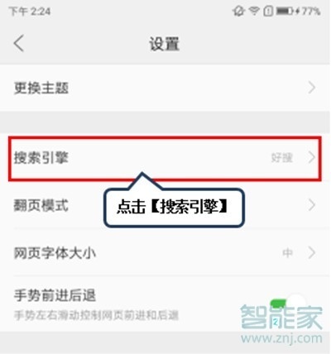Tap the Wi-Fi status icon
The width and height of the screenshot is (331, 354).
(254, 11)
